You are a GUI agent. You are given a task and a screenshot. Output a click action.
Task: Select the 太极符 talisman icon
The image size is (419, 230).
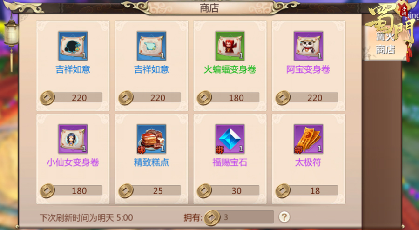309,139
